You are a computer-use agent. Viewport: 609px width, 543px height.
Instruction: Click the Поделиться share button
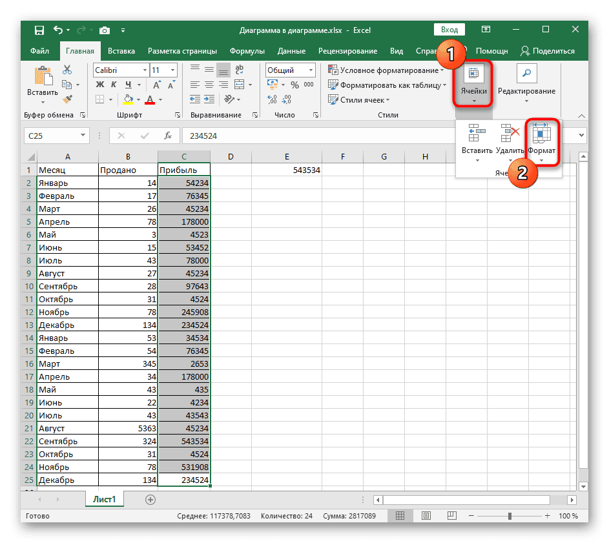pos(548,51)
